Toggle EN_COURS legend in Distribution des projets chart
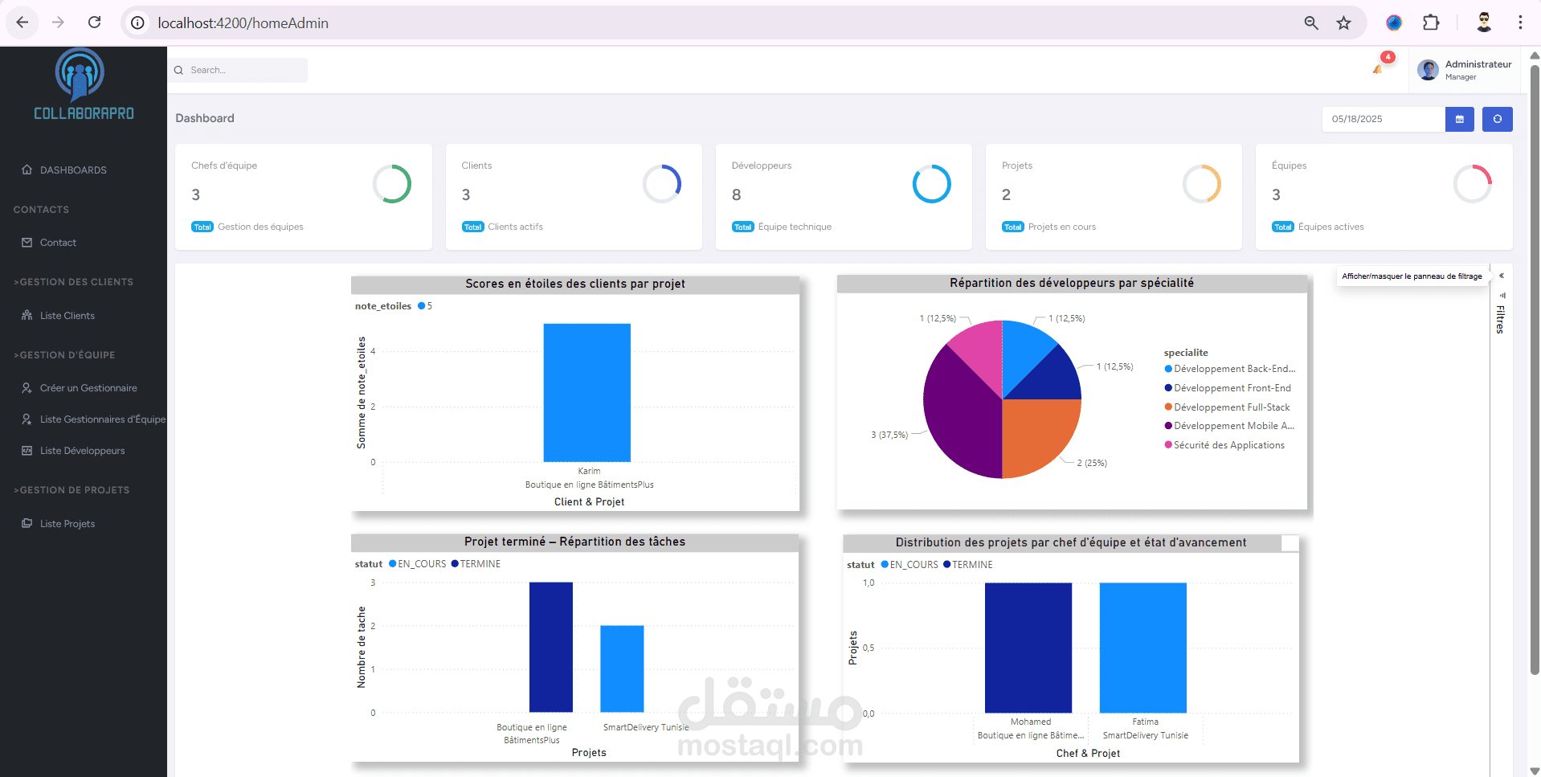This screenshot has width=1541, height=777. point(909,565)
